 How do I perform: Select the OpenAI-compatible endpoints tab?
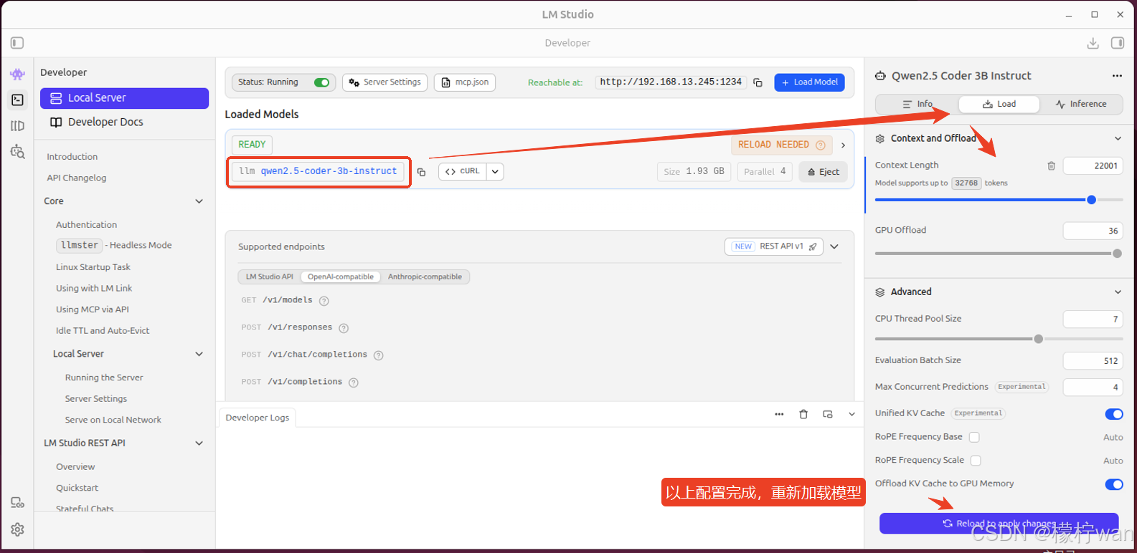pyautogui.click(x=341, y=277)
